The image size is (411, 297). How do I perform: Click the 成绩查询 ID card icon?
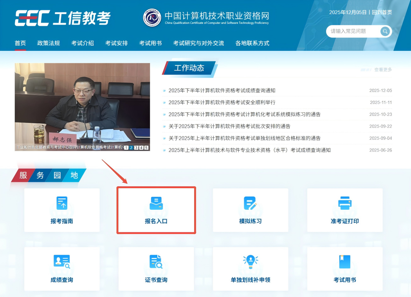pos(62,262)
